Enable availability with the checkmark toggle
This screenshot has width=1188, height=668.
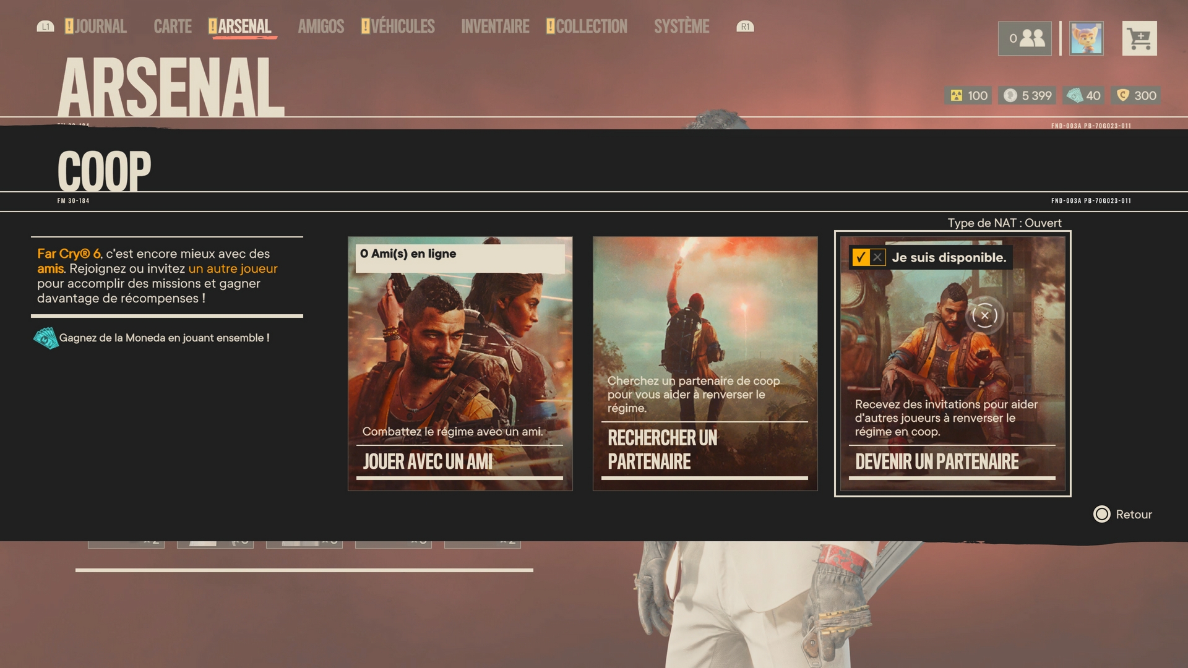click(x=861, y=257)
